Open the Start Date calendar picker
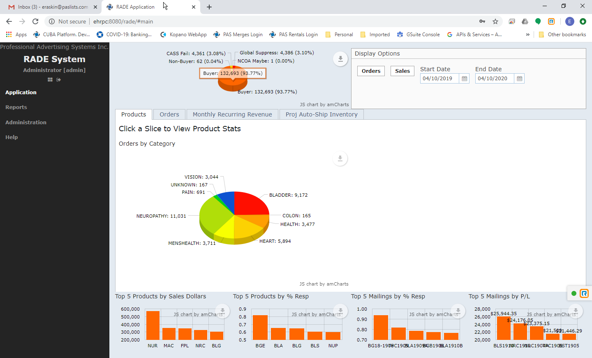This screenshot has height=358, width=592. 465,79
